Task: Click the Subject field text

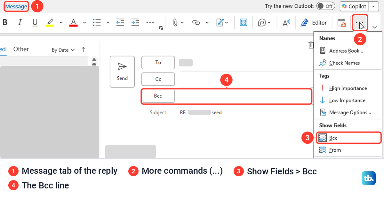Action: (x=201, y=112)
